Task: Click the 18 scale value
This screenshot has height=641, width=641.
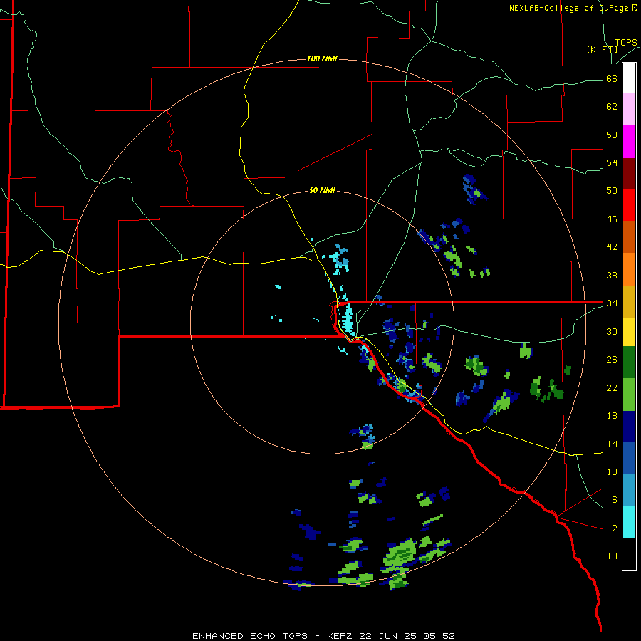Action: point(612,416)
